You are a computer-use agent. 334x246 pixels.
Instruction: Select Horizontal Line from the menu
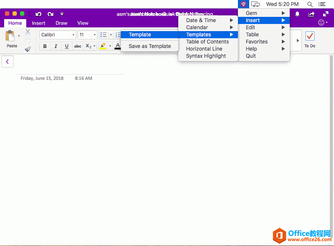(x=204, y=49)
